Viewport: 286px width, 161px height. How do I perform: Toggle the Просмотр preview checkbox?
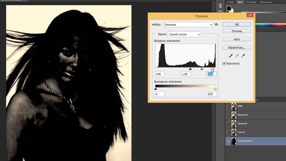click(224, 64)
